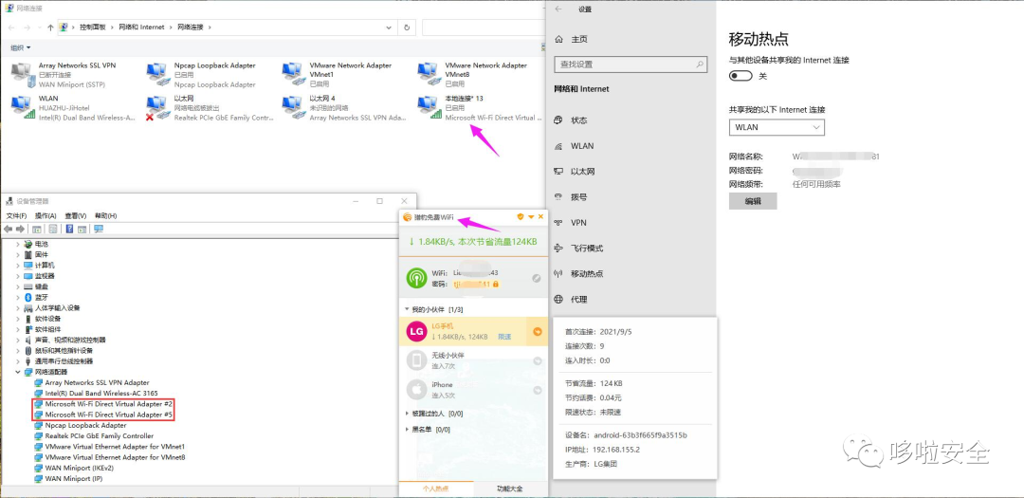Expand the 键盘 tree node
Screen dimensions: 1024x498
pyautogui.click(x=18, y=286)
